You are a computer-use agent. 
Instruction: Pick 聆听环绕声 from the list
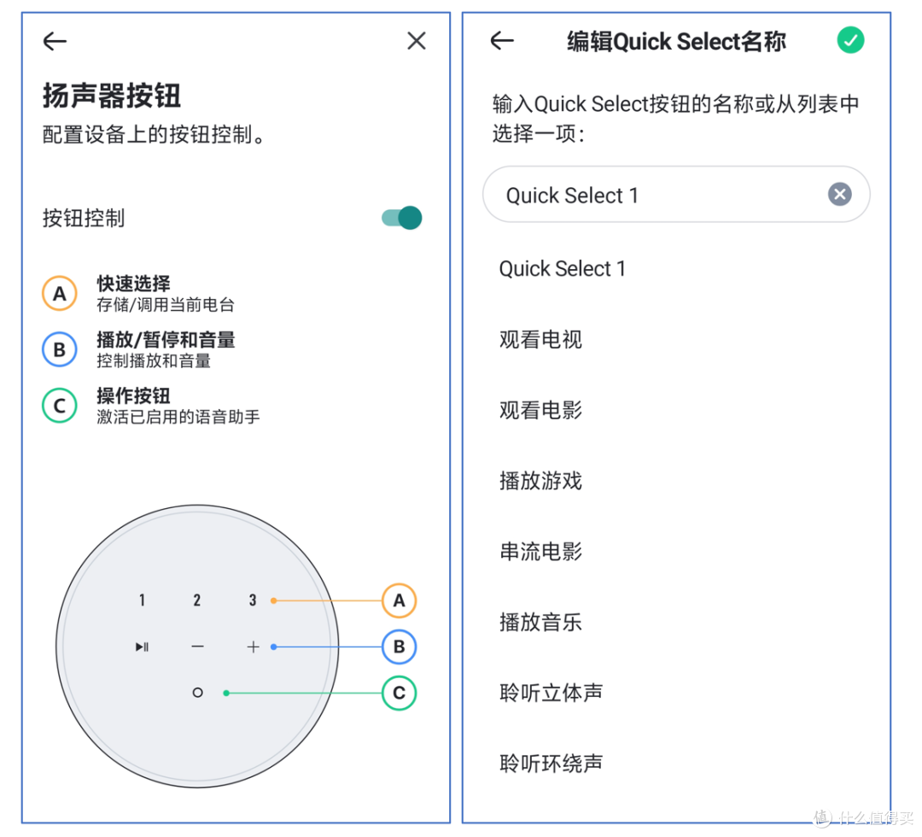coord(551,764)
